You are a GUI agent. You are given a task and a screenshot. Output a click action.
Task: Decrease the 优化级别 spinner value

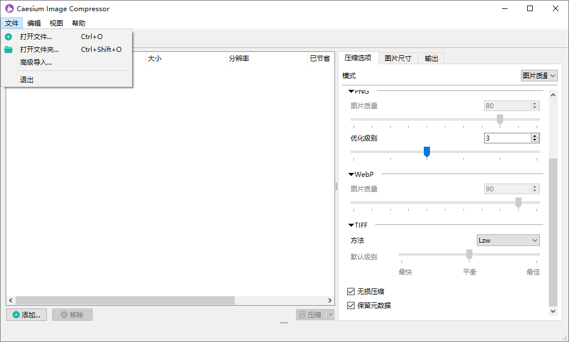535,141
